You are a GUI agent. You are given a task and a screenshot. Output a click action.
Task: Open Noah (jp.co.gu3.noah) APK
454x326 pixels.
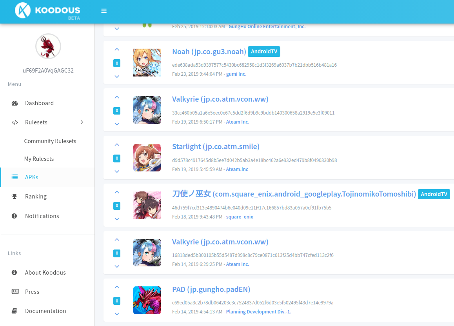209,51
